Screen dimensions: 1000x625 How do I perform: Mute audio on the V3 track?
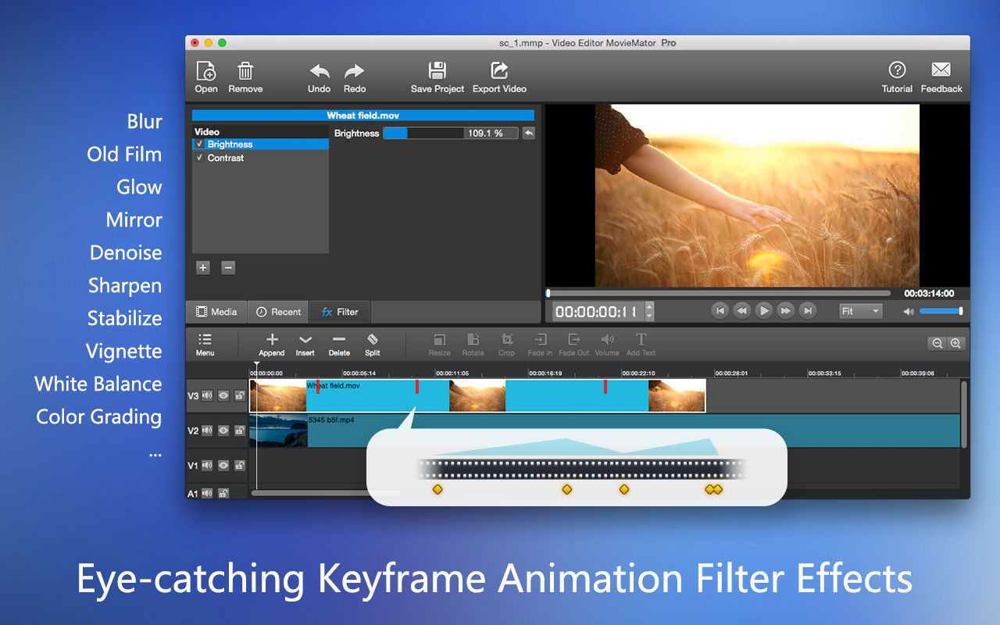(x=206, y=396)
